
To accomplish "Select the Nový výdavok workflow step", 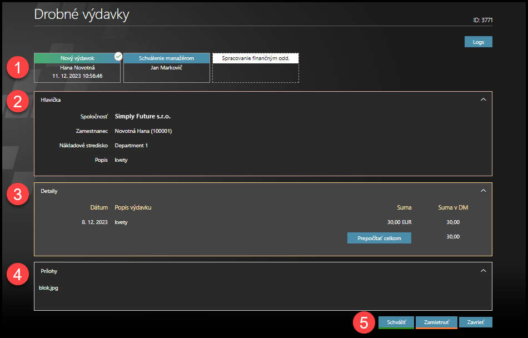I will [x=77, y=58].
